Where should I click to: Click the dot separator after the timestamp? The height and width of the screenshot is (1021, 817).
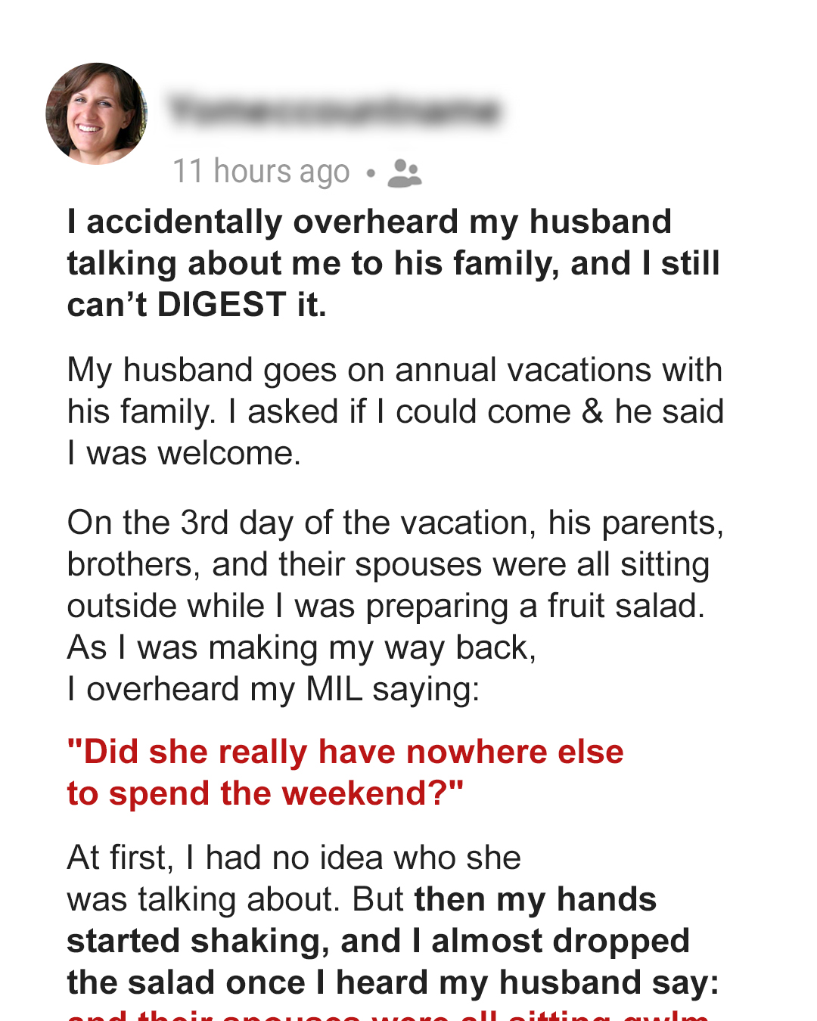pos(370,173)
